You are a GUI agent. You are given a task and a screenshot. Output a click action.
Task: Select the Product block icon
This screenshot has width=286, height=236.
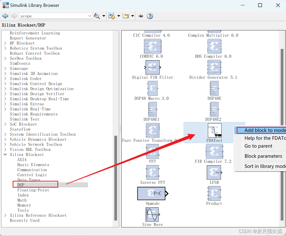point(214,193)
